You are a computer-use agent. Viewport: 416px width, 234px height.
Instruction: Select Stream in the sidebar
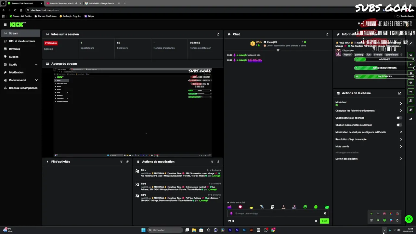(x=21, y=33)
